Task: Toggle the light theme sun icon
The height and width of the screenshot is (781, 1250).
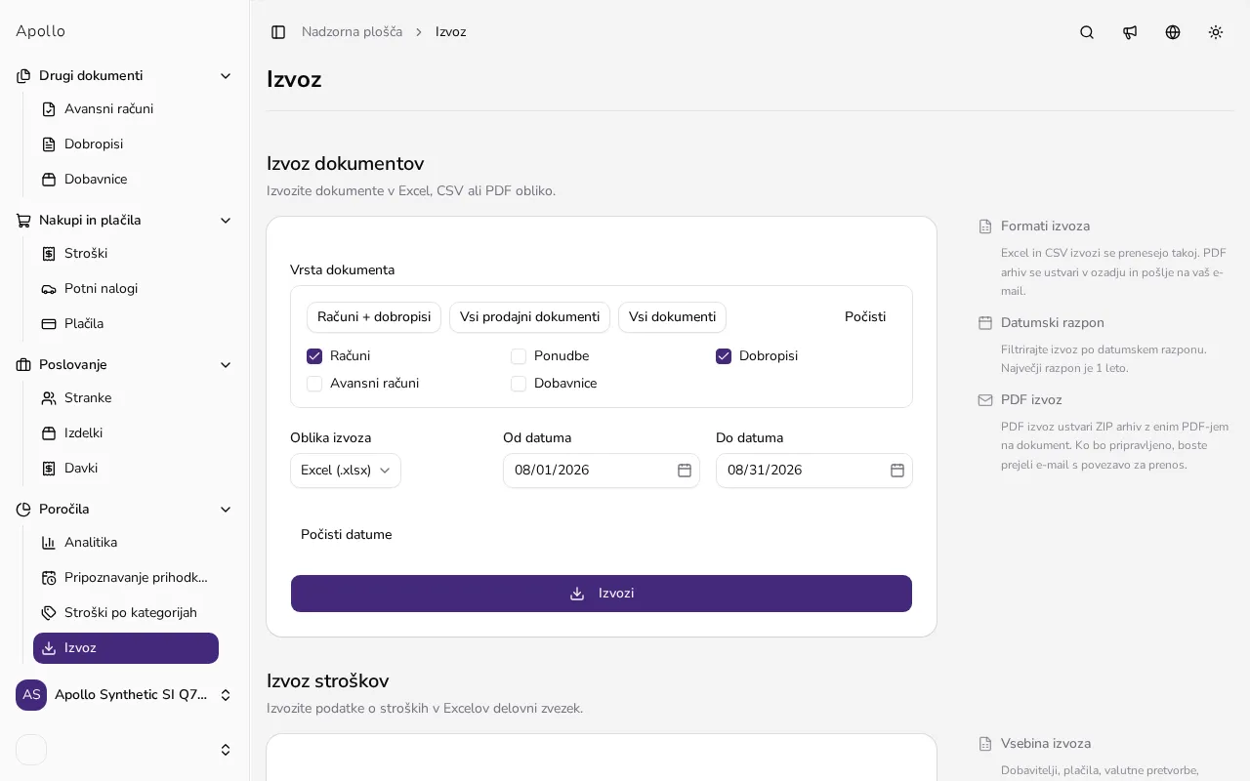Action: pos(1216,32)
